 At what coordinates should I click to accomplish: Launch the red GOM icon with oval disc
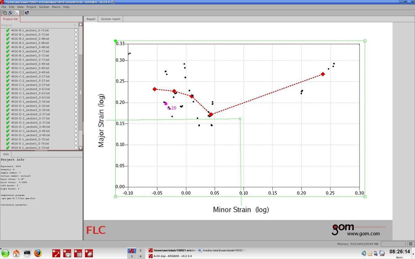[x=89, y=253]
